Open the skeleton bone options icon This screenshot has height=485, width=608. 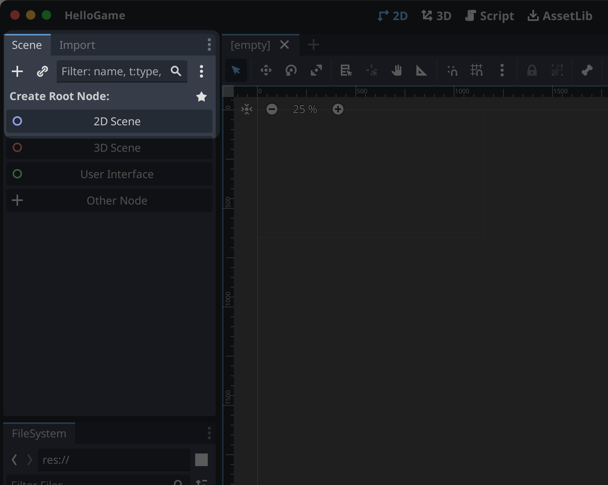tap(587, 71)
